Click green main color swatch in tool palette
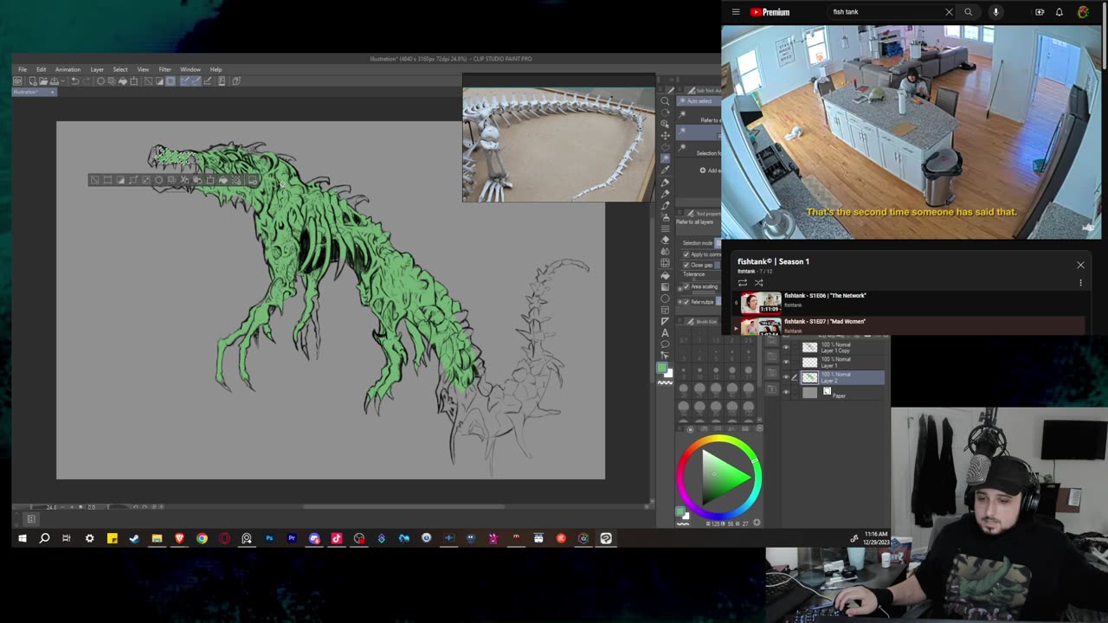 (x=662, y=367)
